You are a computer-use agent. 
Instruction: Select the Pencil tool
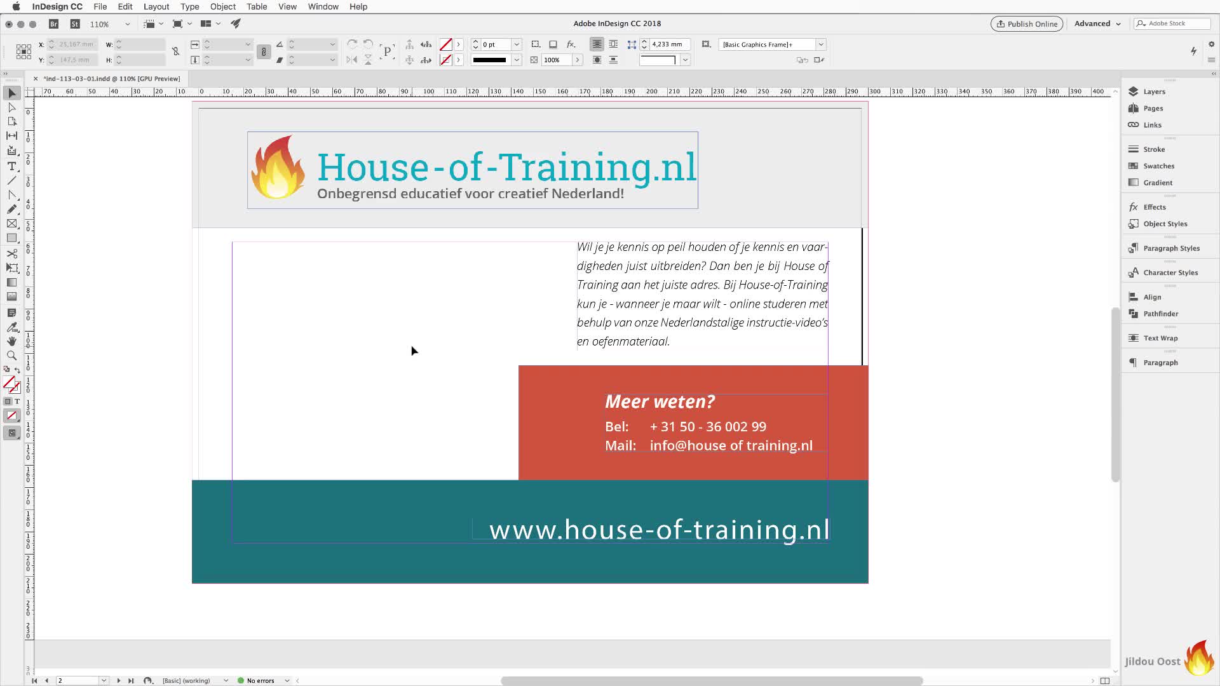[11, 209]
